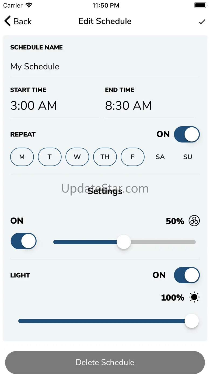Viewport: 210px width, 375px height.
Task: Tap the fan speed slider track
Action: [x=162, y=242]
